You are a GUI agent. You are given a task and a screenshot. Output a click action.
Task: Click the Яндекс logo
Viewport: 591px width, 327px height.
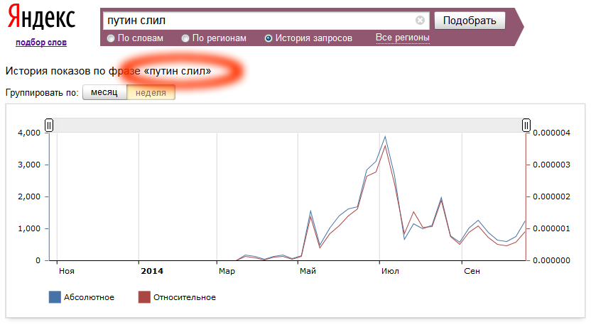pyautogui.click(x=42, y=18)
